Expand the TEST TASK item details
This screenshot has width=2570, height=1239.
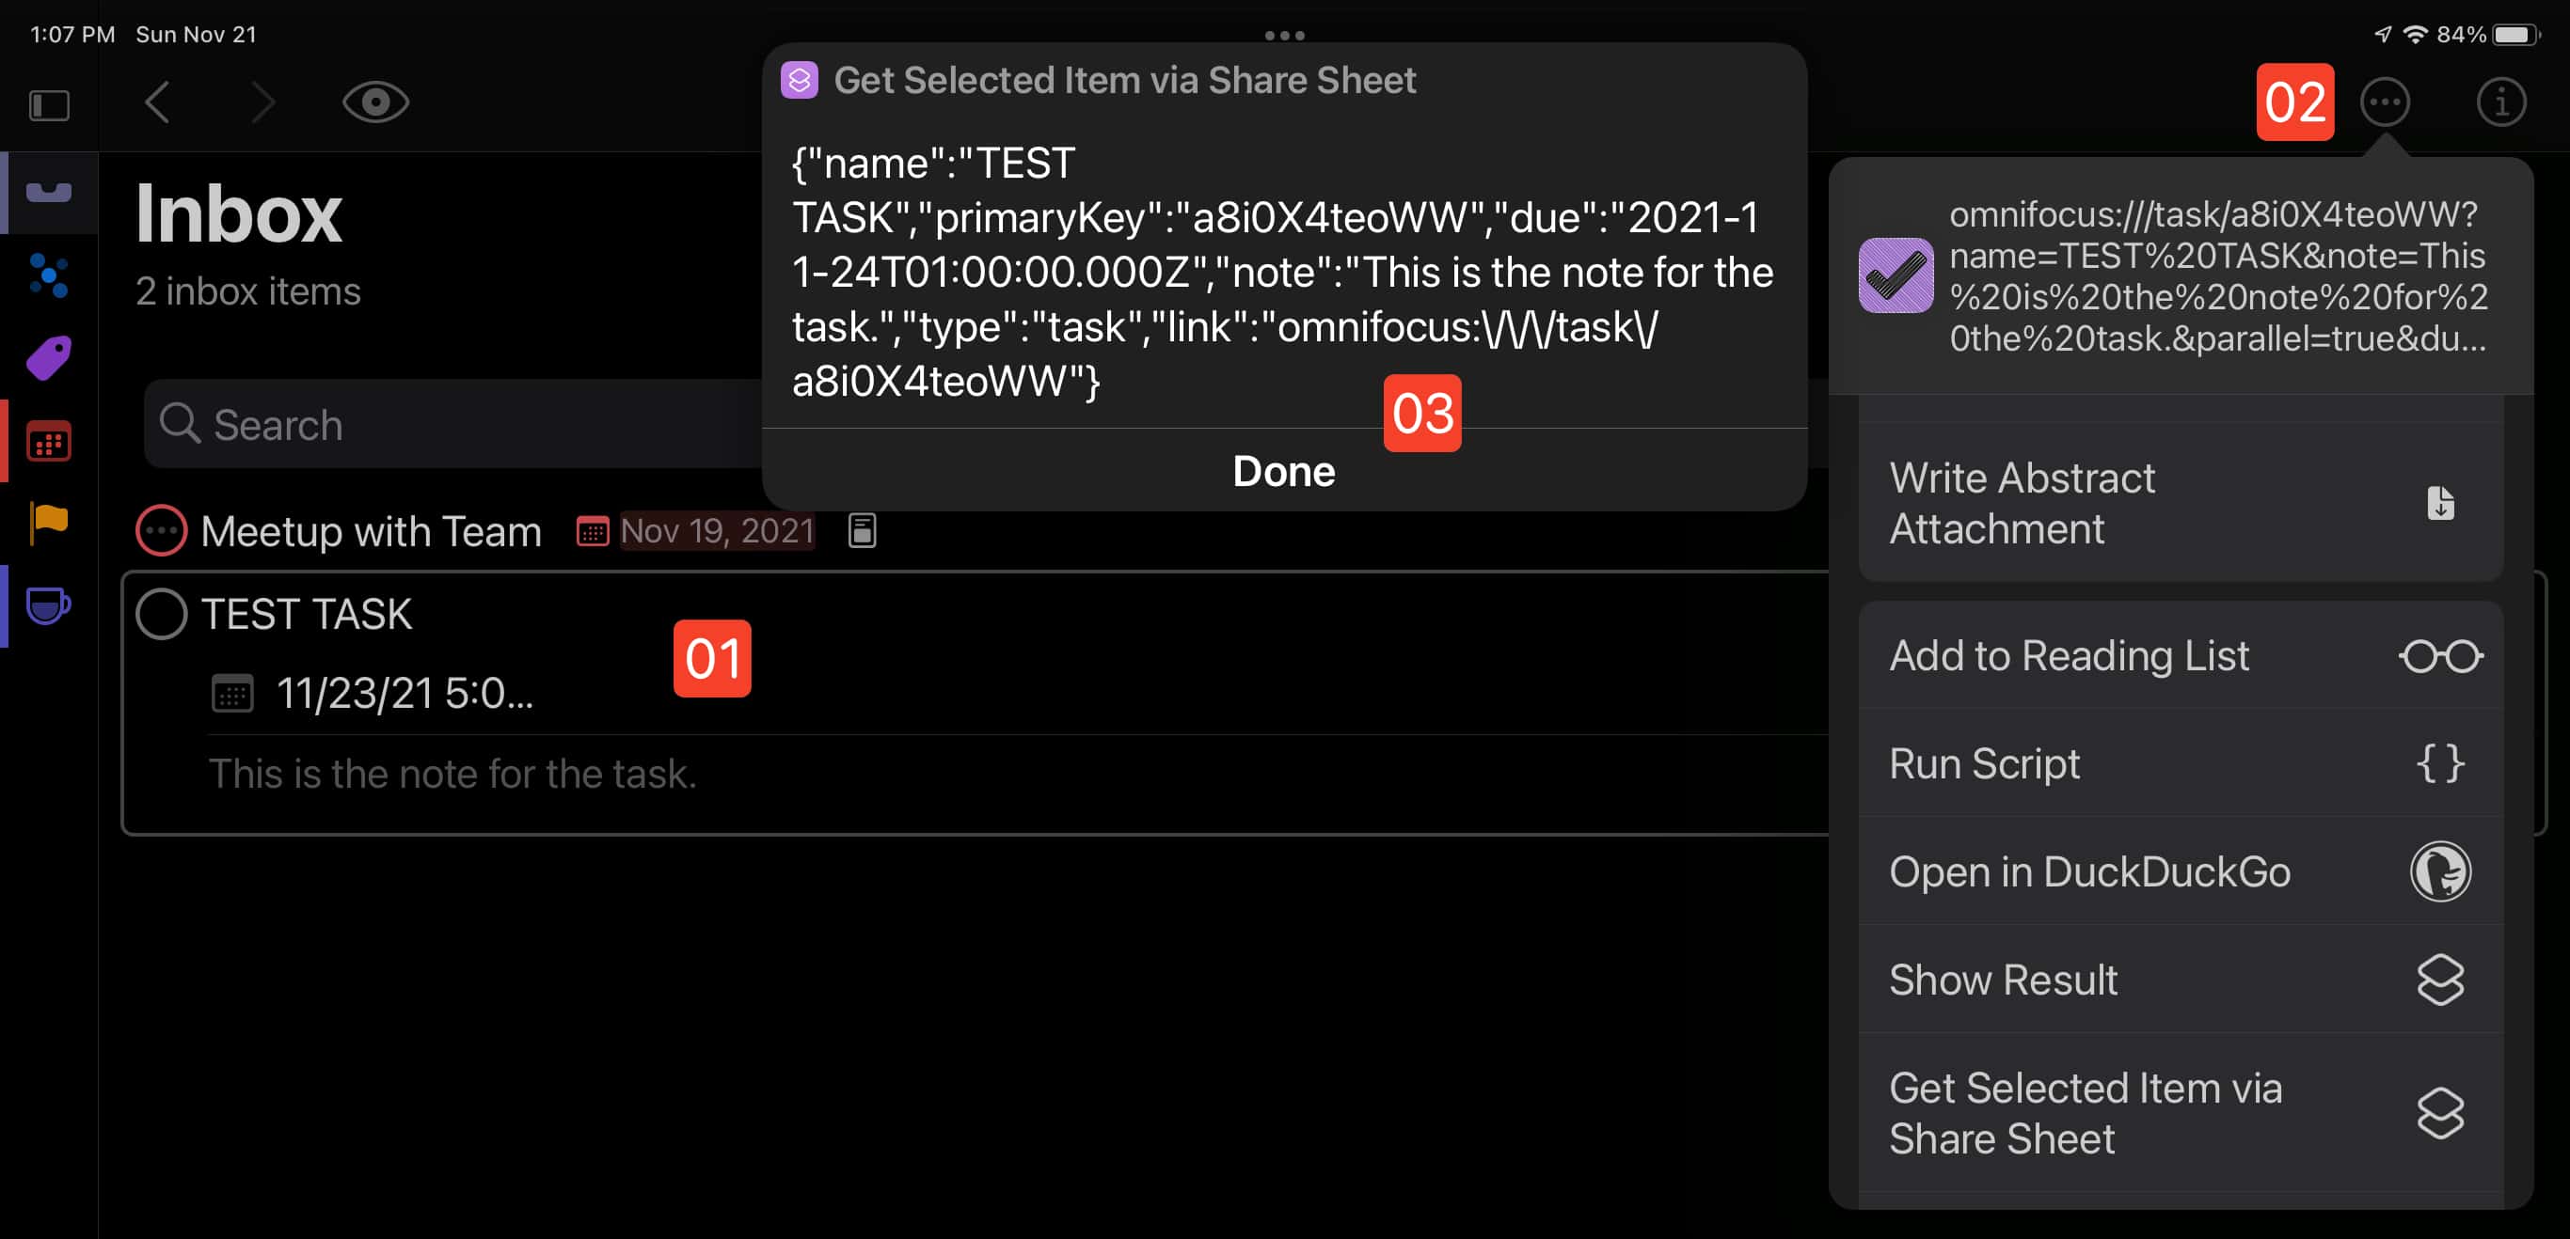[x=307, y=615]
